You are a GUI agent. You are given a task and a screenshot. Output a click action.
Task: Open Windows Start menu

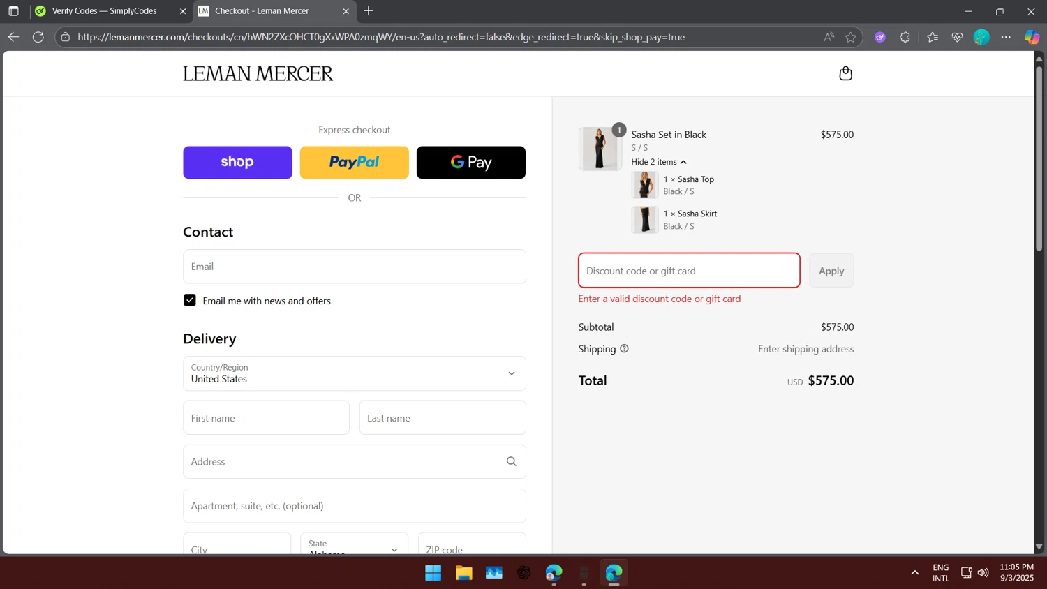click(433, 573)
